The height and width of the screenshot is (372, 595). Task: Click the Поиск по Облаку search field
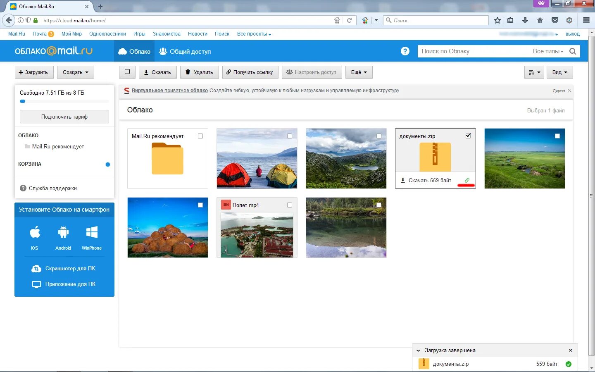(x=474, y=51)
